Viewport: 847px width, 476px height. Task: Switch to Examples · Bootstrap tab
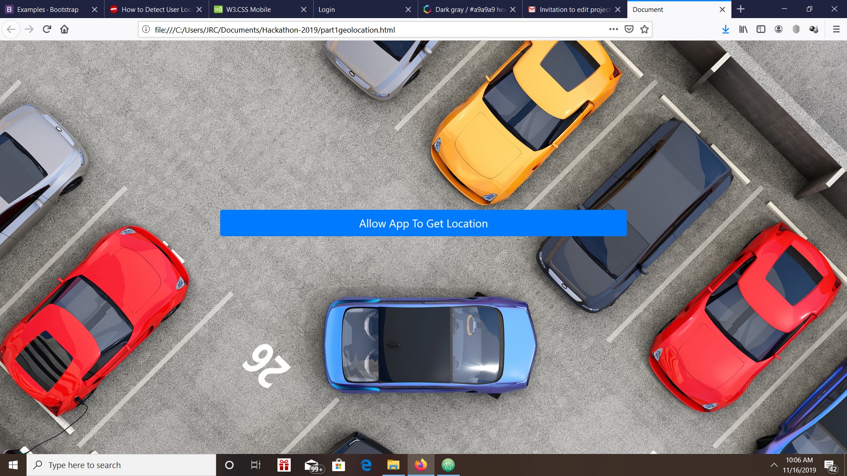pos(48,9)
